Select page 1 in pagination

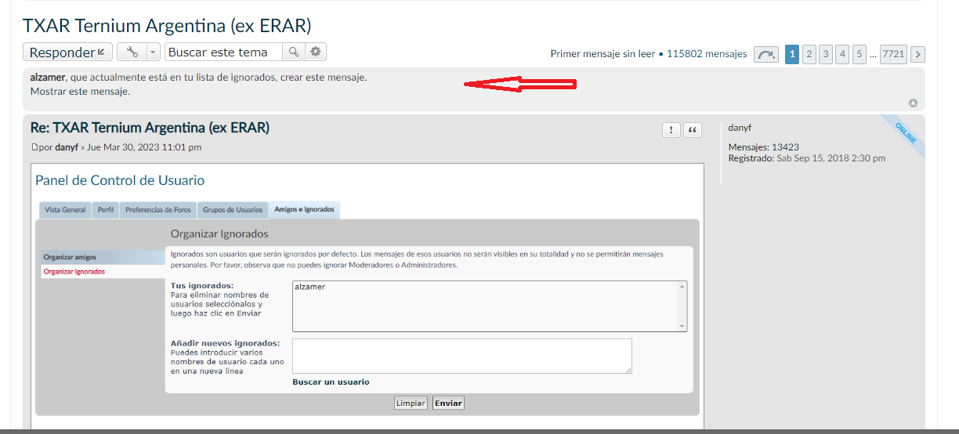point(792,54)
